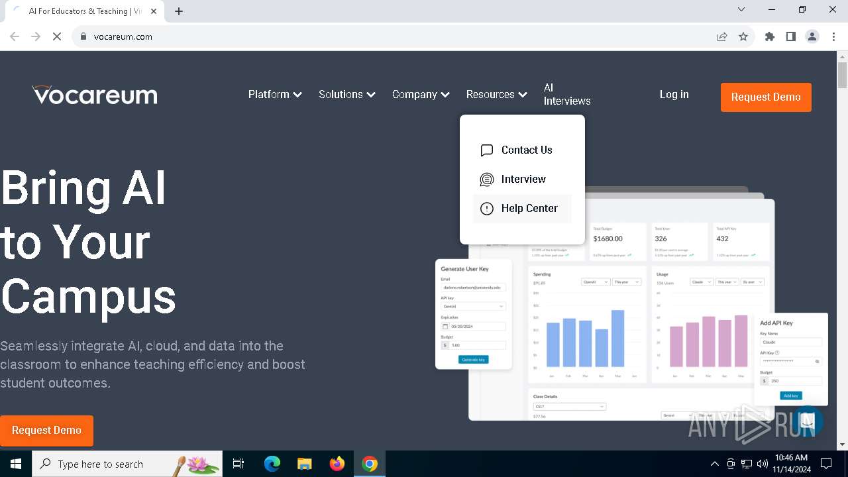
Task: Expand the Solutions menu
Action: pyautogui.click(x=347, y=95)
